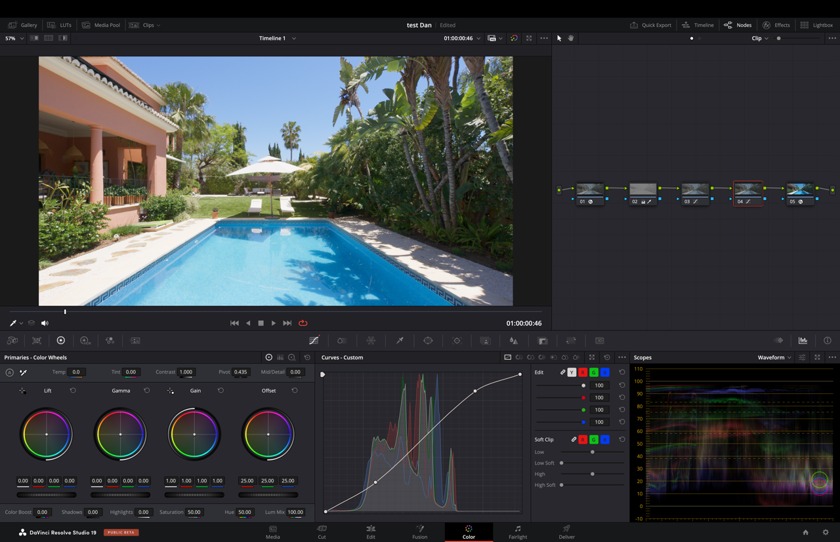840x542 pixels.
Task: Toggle the green channel Edit button
Action: [x=594, y=372]
